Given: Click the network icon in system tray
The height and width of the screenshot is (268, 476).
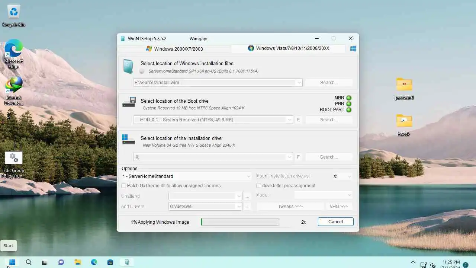Looking at the screenshot, I should click(423, 265).
